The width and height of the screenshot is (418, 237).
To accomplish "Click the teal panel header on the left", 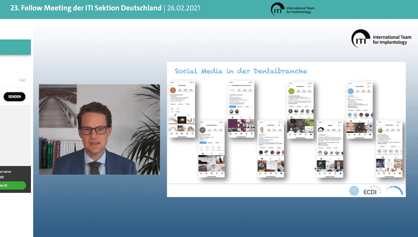I will (x=15, y=47).
